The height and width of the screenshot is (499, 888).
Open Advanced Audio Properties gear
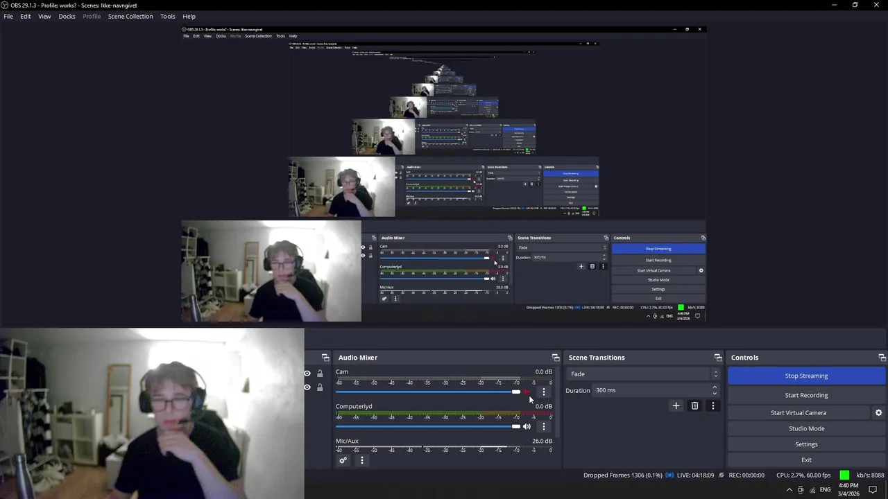[343, 460]
